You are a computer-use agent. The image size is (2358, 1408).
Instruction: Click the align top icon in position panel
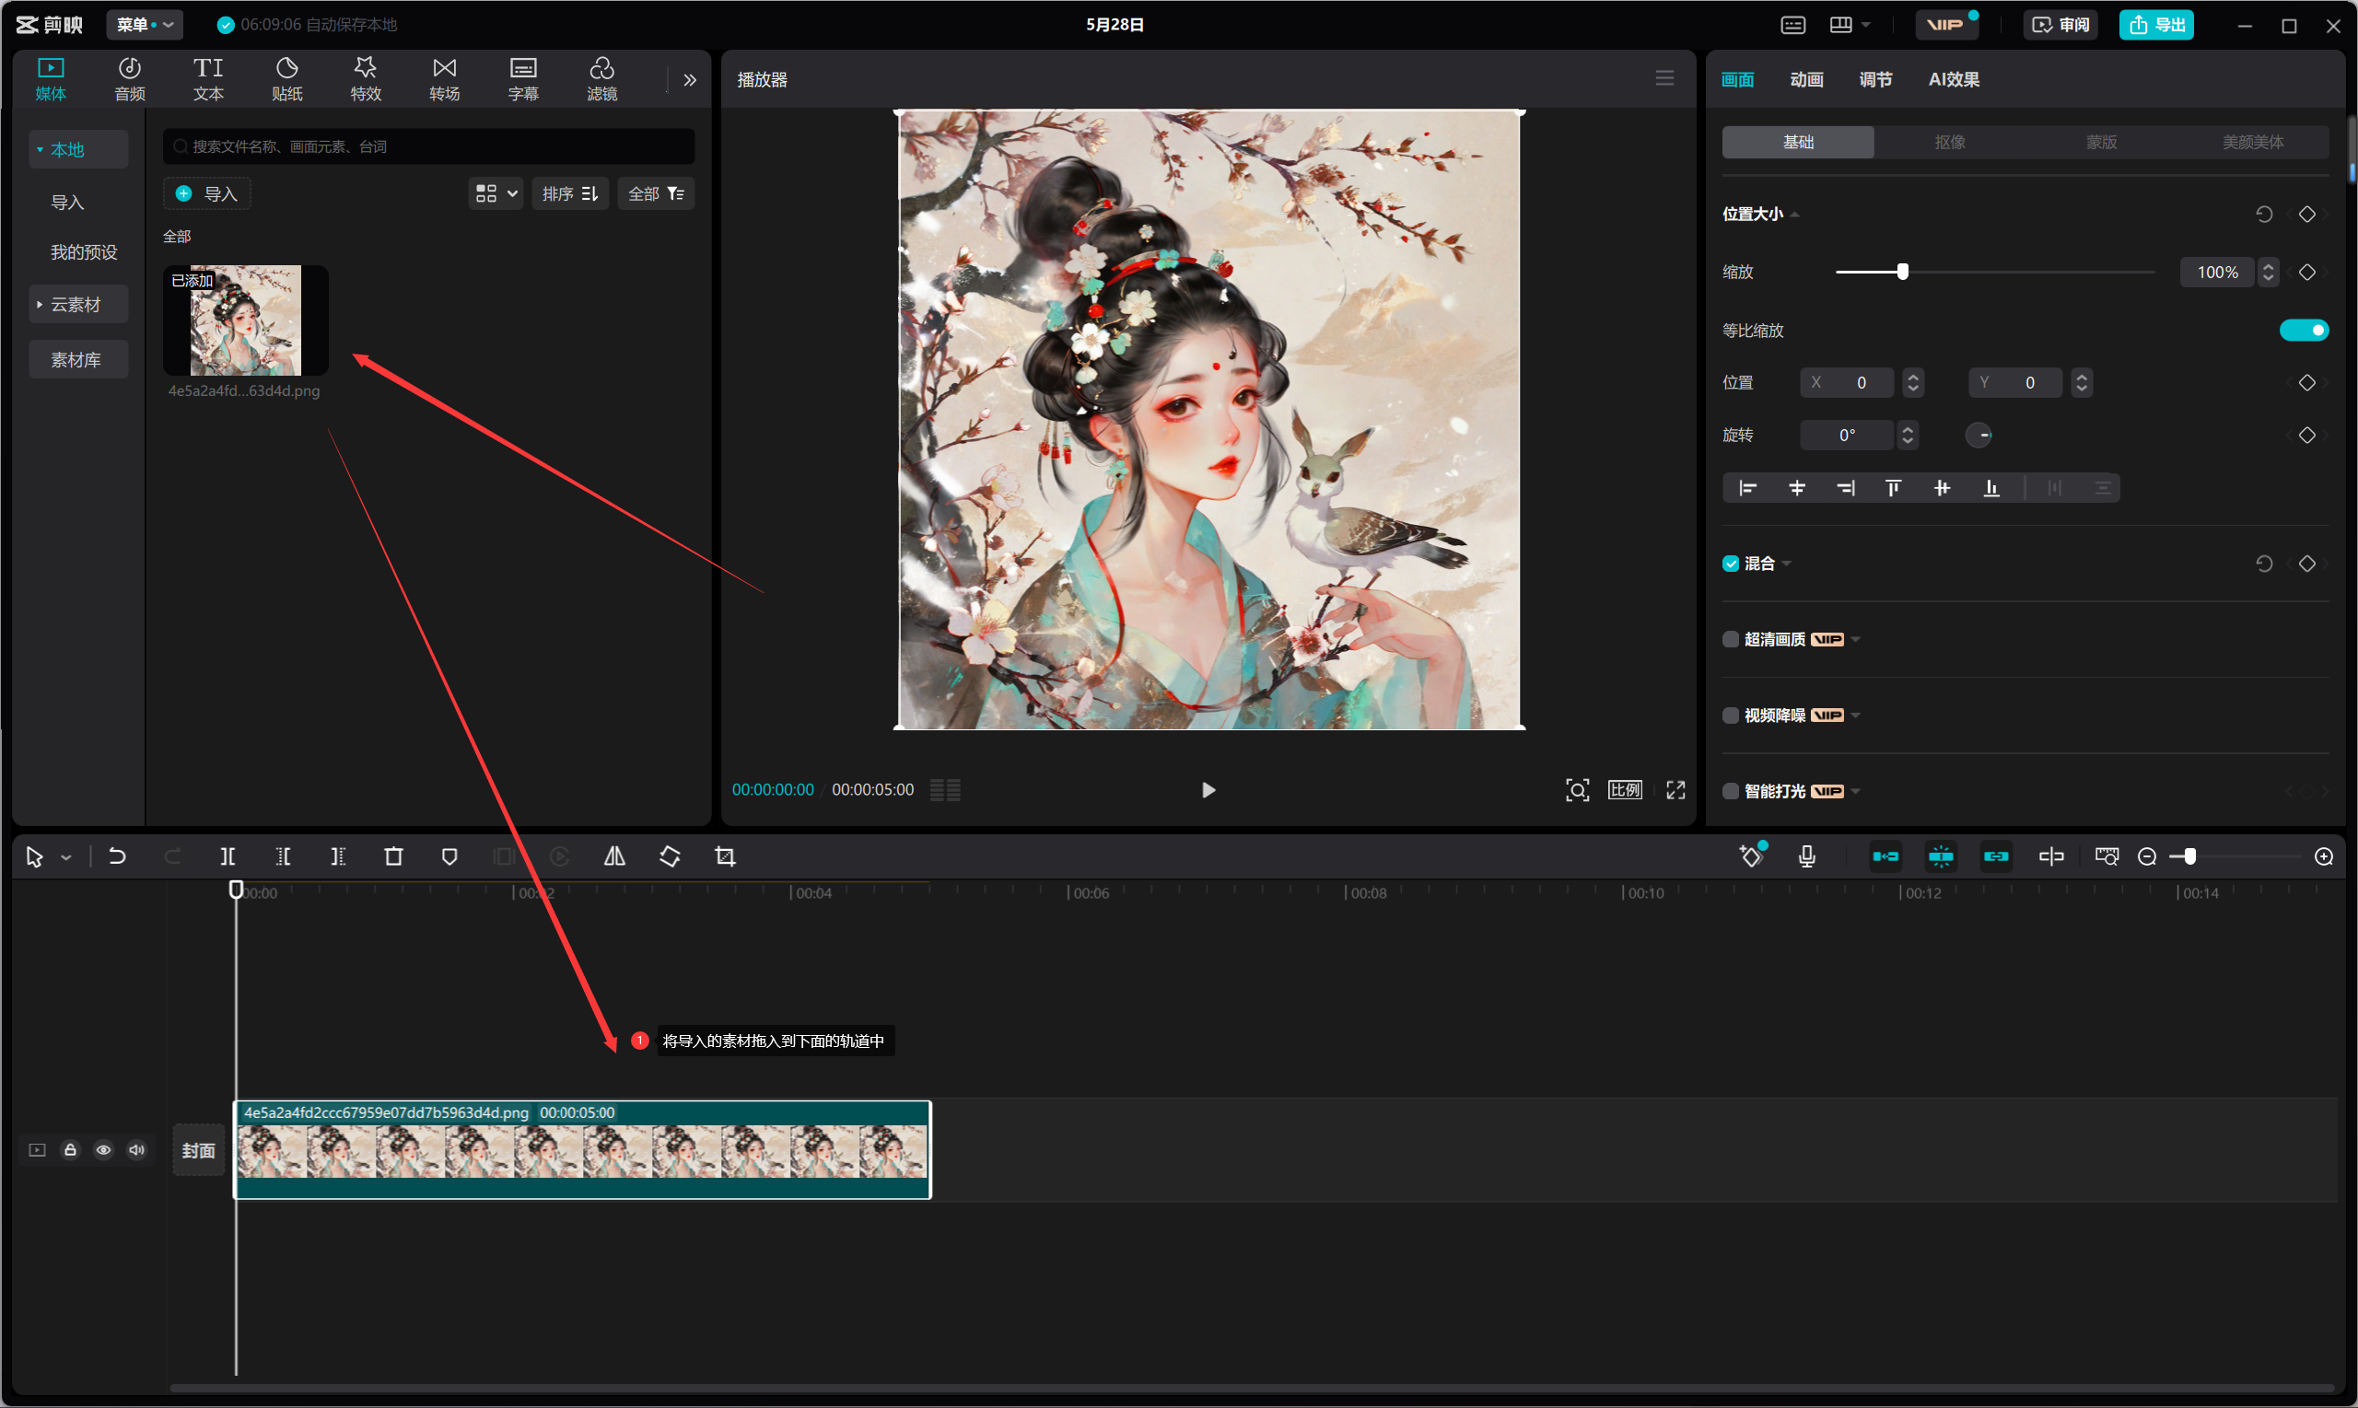(x=1893, y=488)
